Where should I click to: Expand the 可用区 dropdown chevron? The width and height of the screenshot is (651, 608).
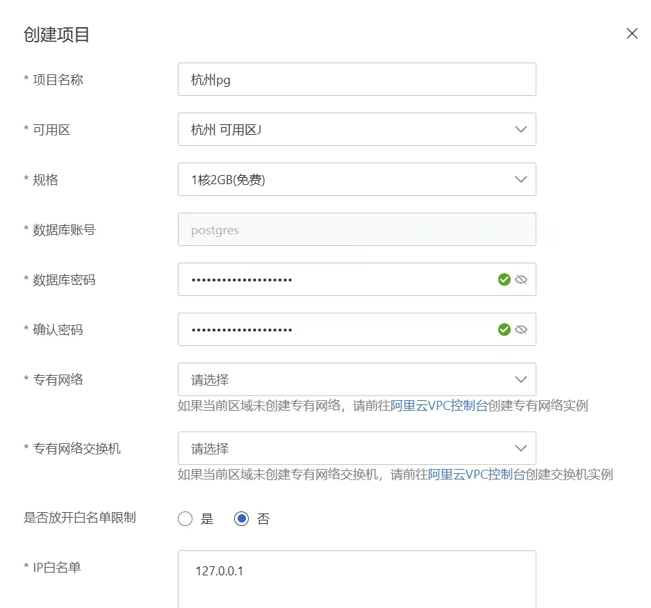coord(520,129)
